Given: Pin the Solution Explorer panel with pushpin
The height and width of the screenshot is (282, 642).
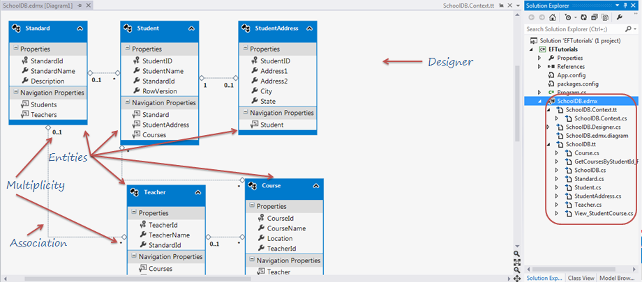Looking at the screenshot, I should pos(625,6).
